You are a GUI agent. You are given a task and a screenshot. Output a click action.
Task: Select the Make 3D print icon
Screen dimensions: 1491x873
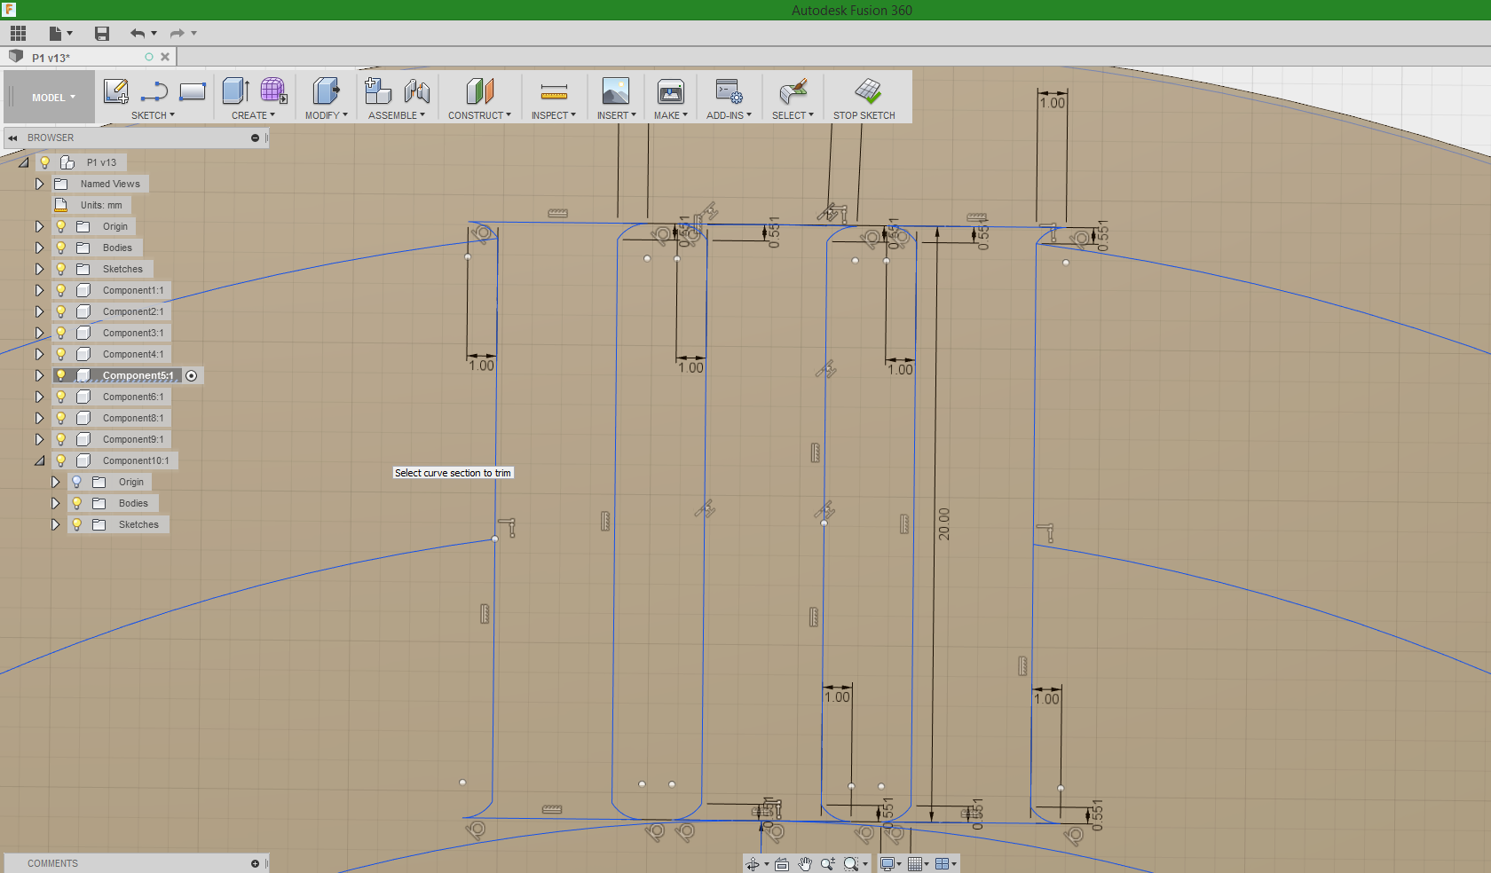(x=671, y=90)
